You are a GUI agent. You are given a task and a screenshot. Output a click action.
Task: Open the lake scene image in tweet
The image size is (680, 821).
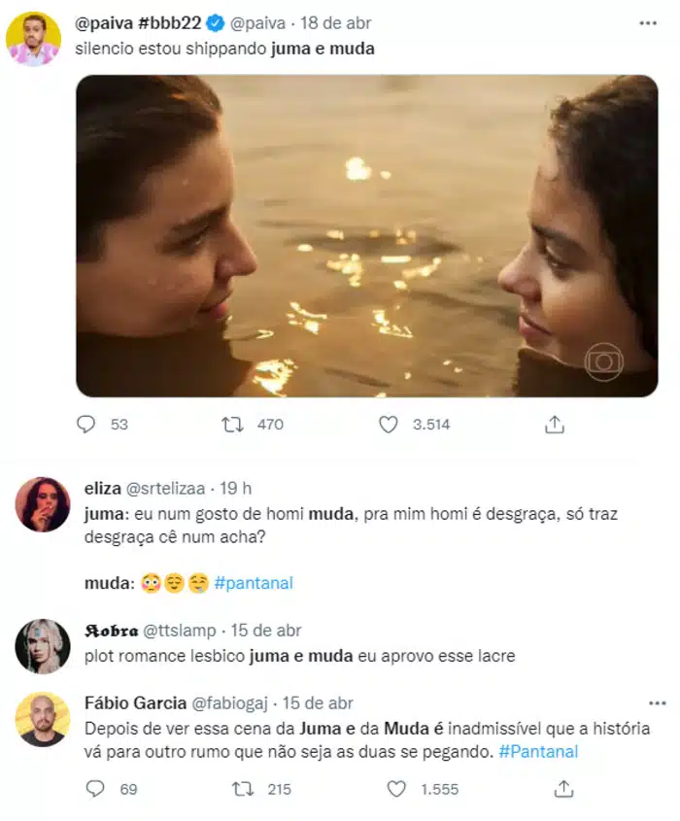pyautogui.click(x=367, y=236)
